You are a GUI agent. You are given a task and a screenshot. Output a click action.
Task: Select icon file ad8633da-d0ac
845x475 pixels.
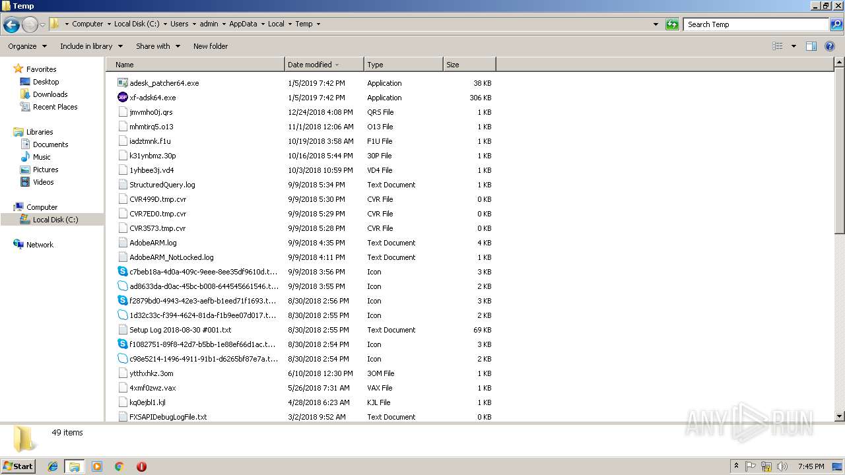pos(122,286)
